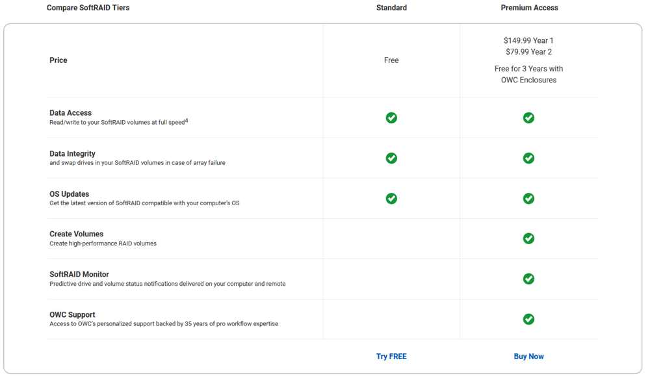Click the OWC Support feature title
Image resolution: width=650 pixels, height=376 pixels.
[x=72, y=315]
